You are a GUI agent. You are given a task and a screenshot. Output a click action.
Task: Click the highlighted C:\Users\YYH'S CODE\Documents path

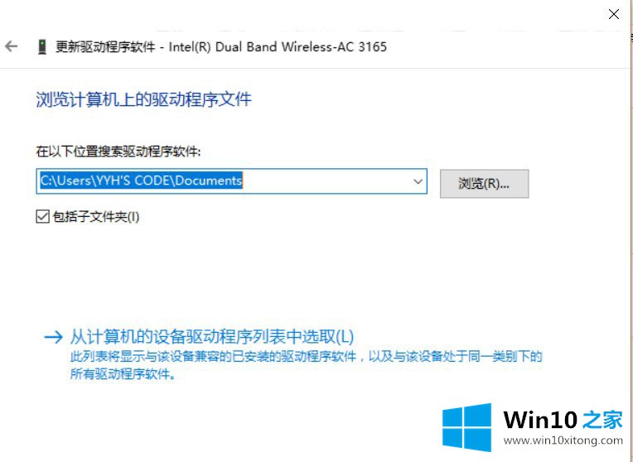(141, 180)
